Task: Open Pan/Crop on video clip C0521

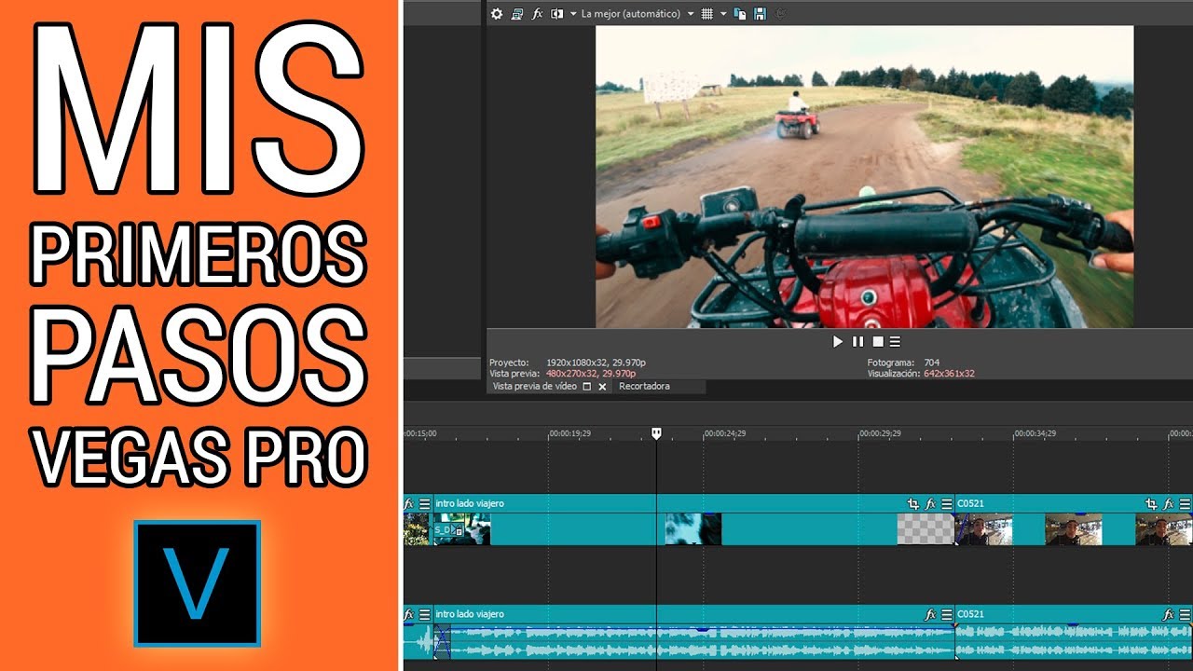Action: pyautogui.click(x=1152, y=503)
